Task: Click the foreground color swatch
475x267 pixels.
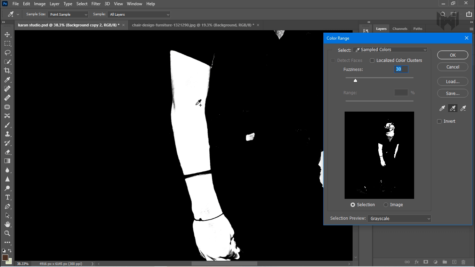Action: pyautogui.click(x=5, y=258)
